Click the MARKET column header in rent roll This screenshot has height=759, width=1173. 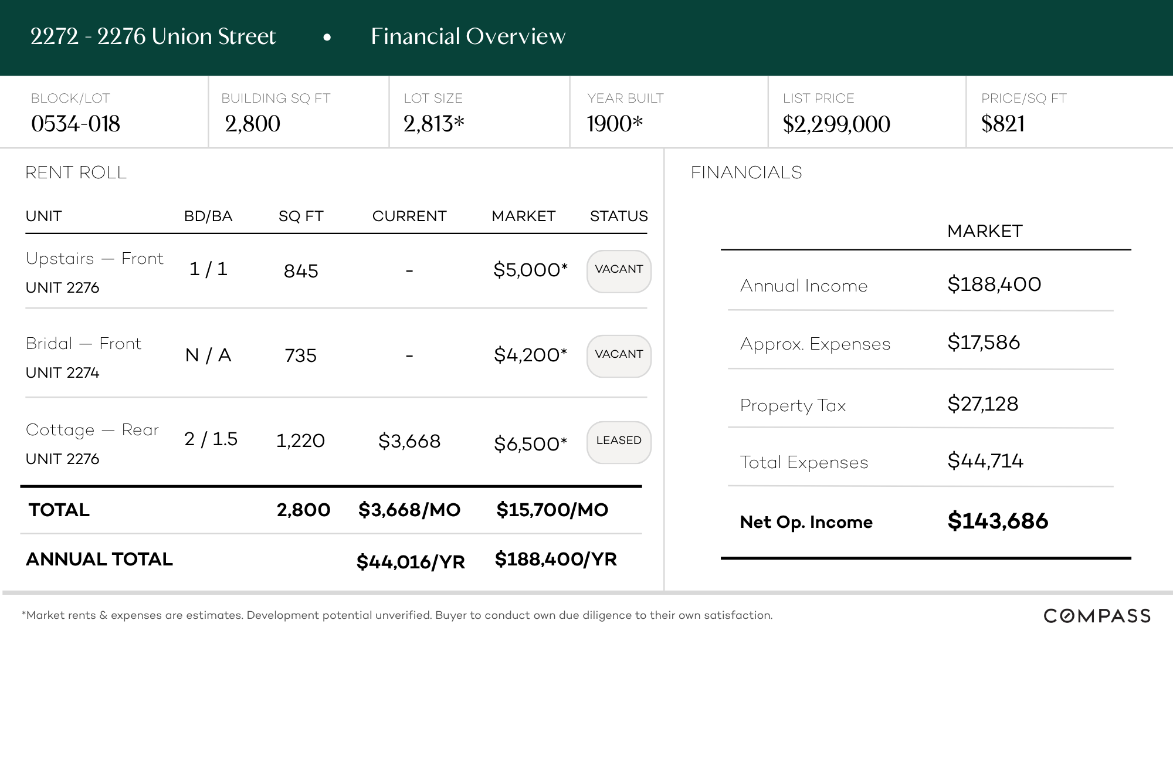pos(523,216)
